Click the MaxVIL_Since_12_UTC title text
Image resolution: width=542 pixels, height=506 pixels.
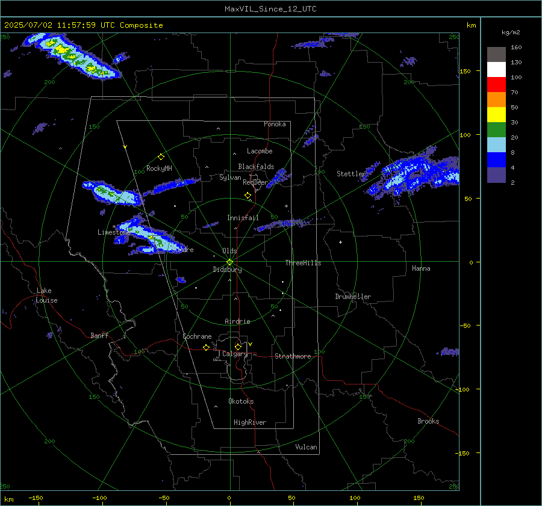click(x=270, y=9)
